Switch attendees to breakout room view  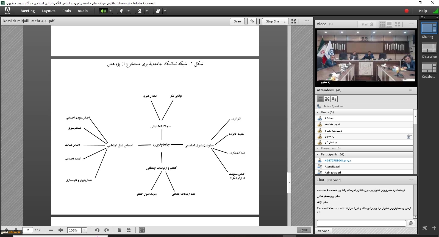click(327, 99)
